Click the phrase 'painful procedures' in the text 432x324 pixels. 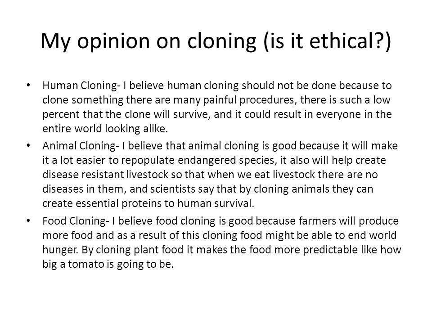[250, 100]
